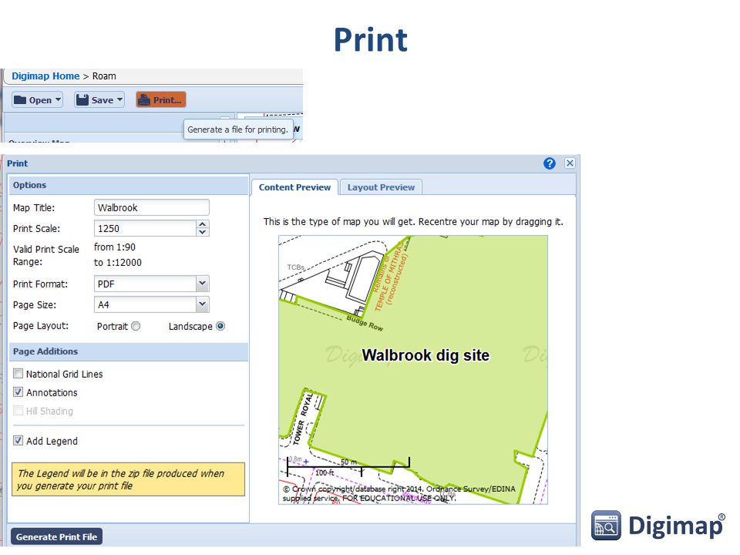The height and width of the screenshot is (555, 740).
Task: Untick the Add Legend checkbox
Action: (18, 441)
